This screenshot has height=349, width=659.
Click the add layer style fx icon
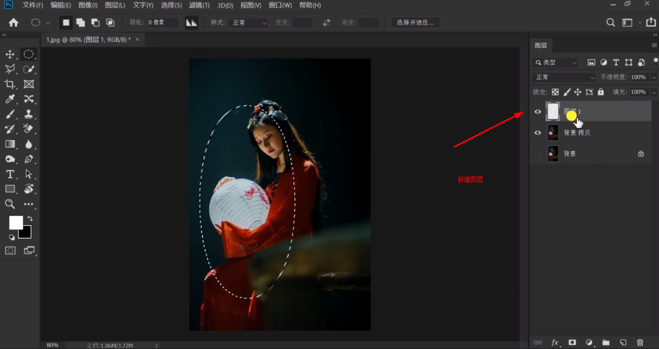point(555,343)
